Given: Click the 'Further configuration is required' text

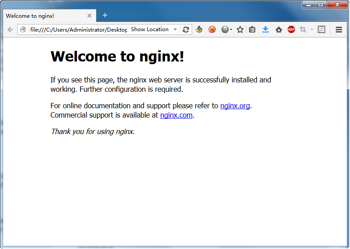Looking at the screenshot, I should click(131, 89).
